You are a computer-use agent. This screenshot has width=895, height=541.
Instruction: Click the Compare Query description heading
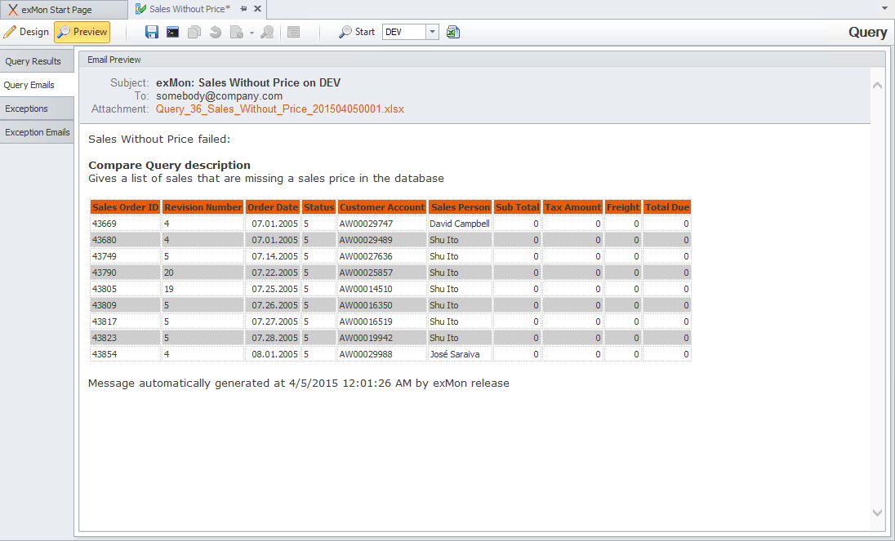point(170,166)
